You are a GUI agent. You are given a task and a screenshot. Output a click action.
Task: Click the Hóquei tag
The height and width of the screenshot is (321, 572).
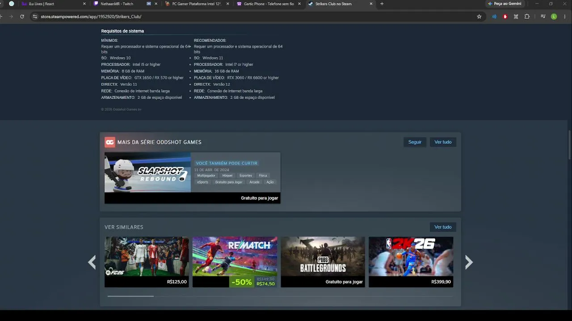(x=227, y=176)
